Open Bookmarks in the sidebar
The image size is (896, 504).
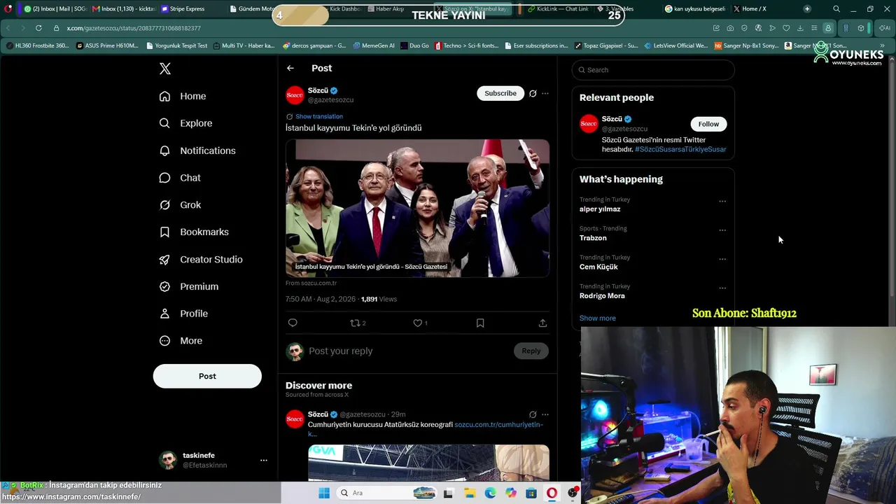194,232
